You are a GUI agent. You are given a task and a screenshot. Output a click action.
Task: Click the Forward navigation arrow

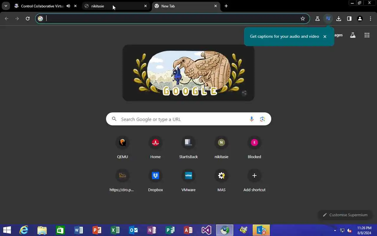[17, 19]
